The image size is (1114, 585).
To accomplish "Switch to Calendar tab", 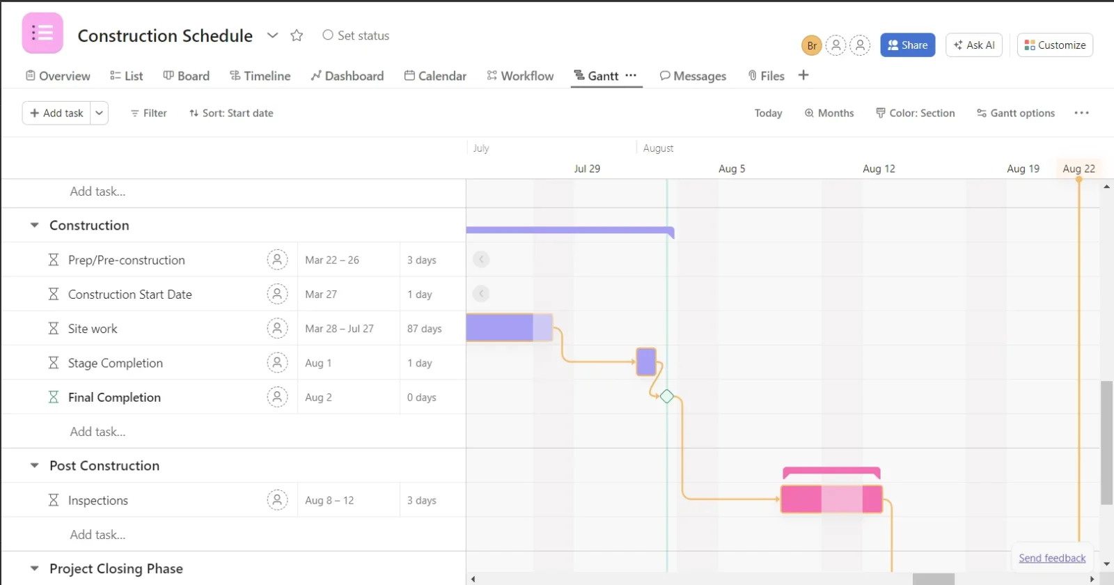I will 435,76.
